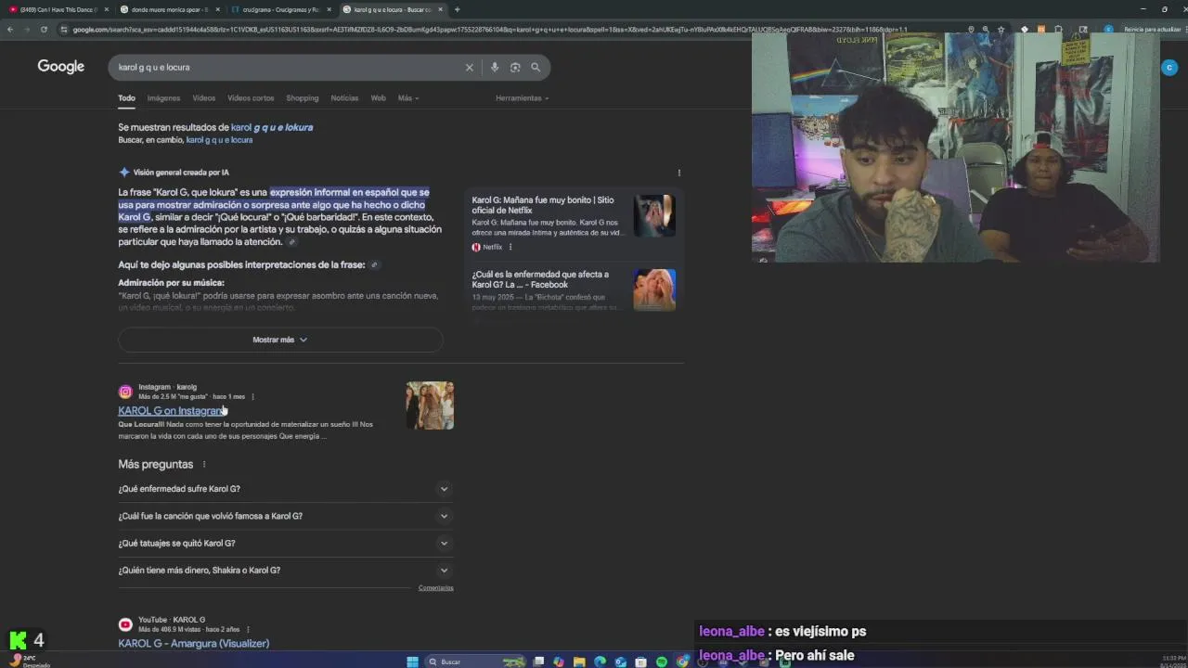The image size is (1188, 668).
Task: Switch to 'crucigrama' browser tab
Action: [281, 9]
